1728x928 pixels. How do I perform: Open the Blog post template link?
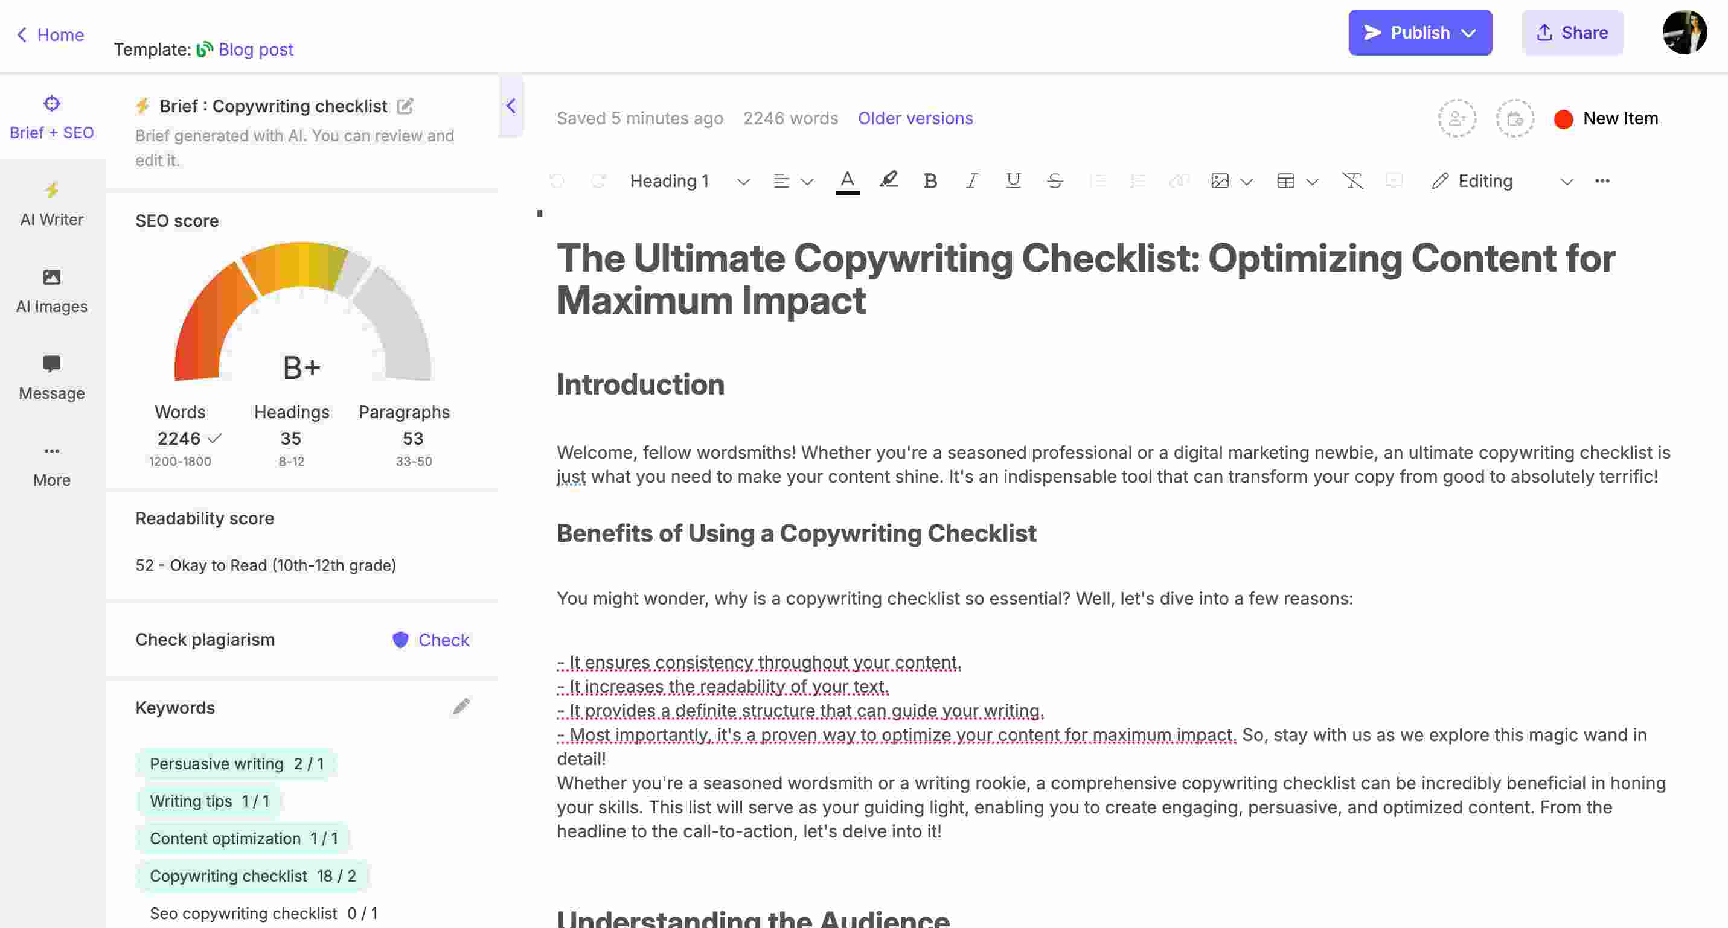(255, 49)
